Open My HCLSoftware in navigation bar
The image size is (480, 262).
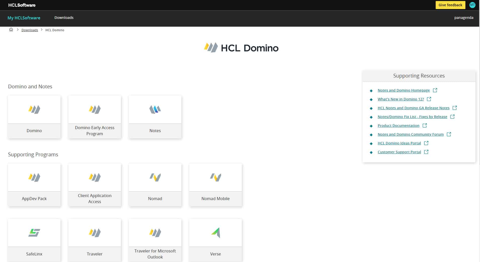(24, 18)
